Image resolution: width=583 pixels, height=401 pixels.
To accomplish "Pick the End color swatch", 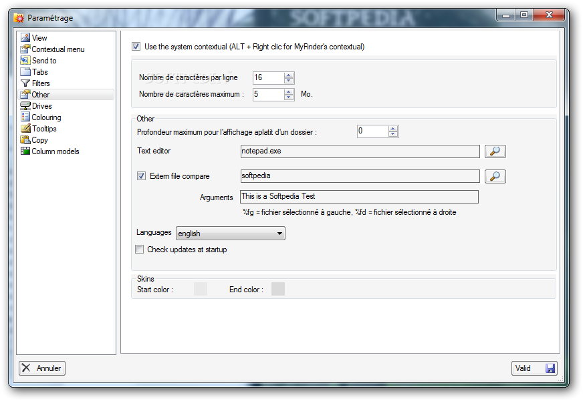I will tap(278, 289).
